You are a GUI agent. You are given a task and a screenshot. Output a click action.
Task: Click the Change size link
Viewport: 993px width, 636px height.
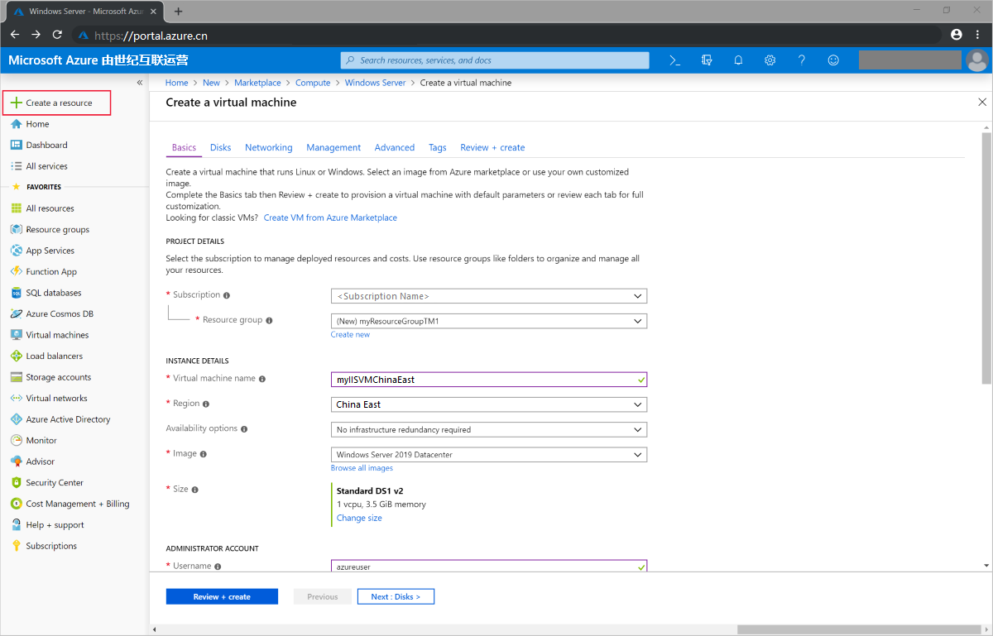coord(359,518)
